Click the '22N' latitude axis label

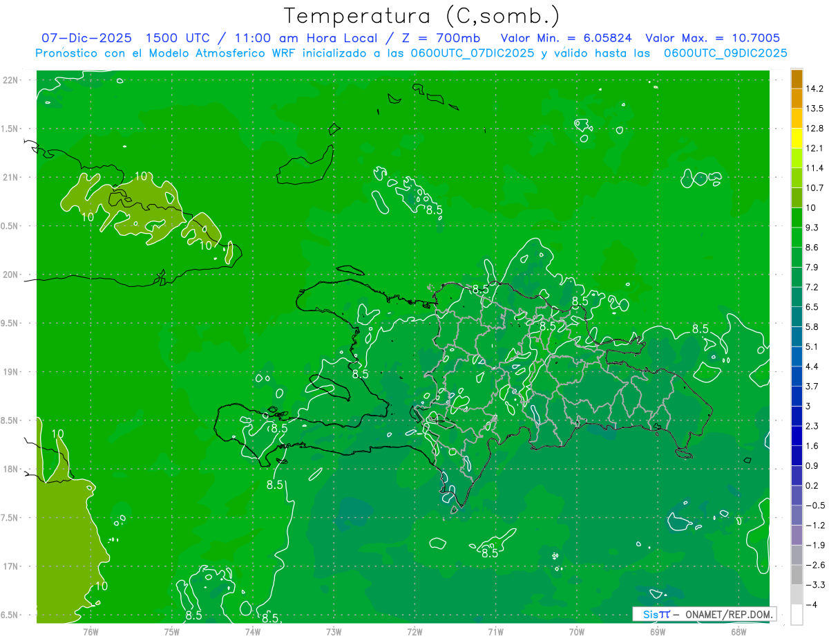pyautogui.click(x=11, y=80)
